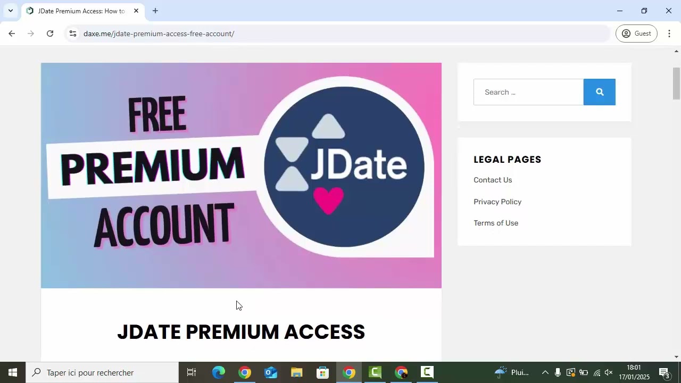This screenshot has width=681, height=383.
Task: Open the Guest profile button
Action: 636,34
